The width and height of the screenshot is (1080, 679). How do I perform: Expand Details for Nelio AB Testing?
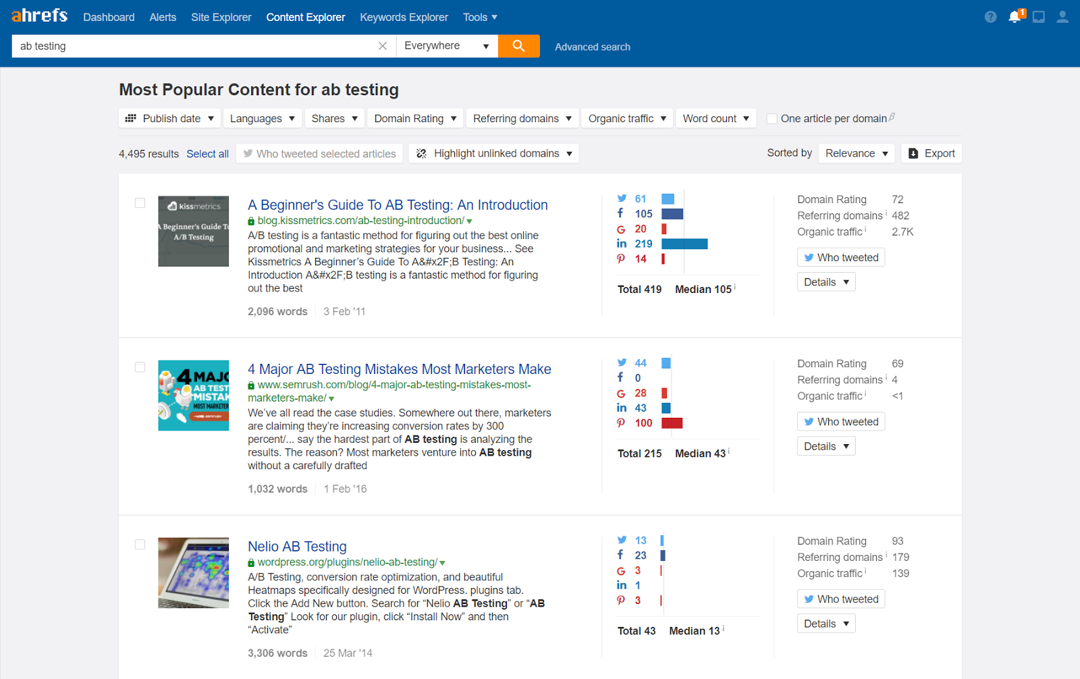826,624
